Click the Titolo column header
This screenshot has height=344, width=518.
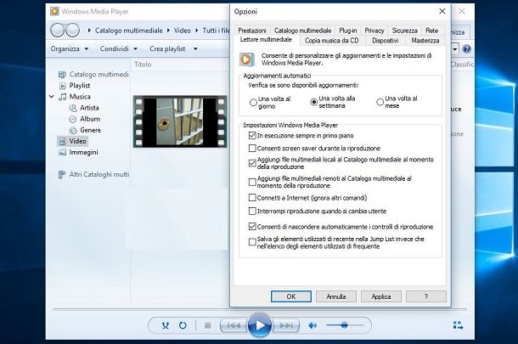pos(143,65)
